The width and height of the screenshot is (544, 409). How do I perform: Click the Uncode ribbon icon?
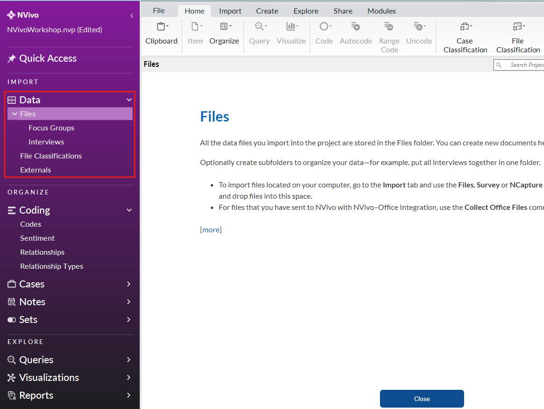[419, 26]
